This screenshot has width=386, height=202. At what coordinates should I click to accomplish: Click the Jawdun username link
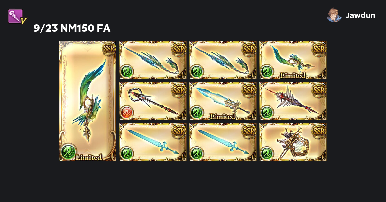360,15
